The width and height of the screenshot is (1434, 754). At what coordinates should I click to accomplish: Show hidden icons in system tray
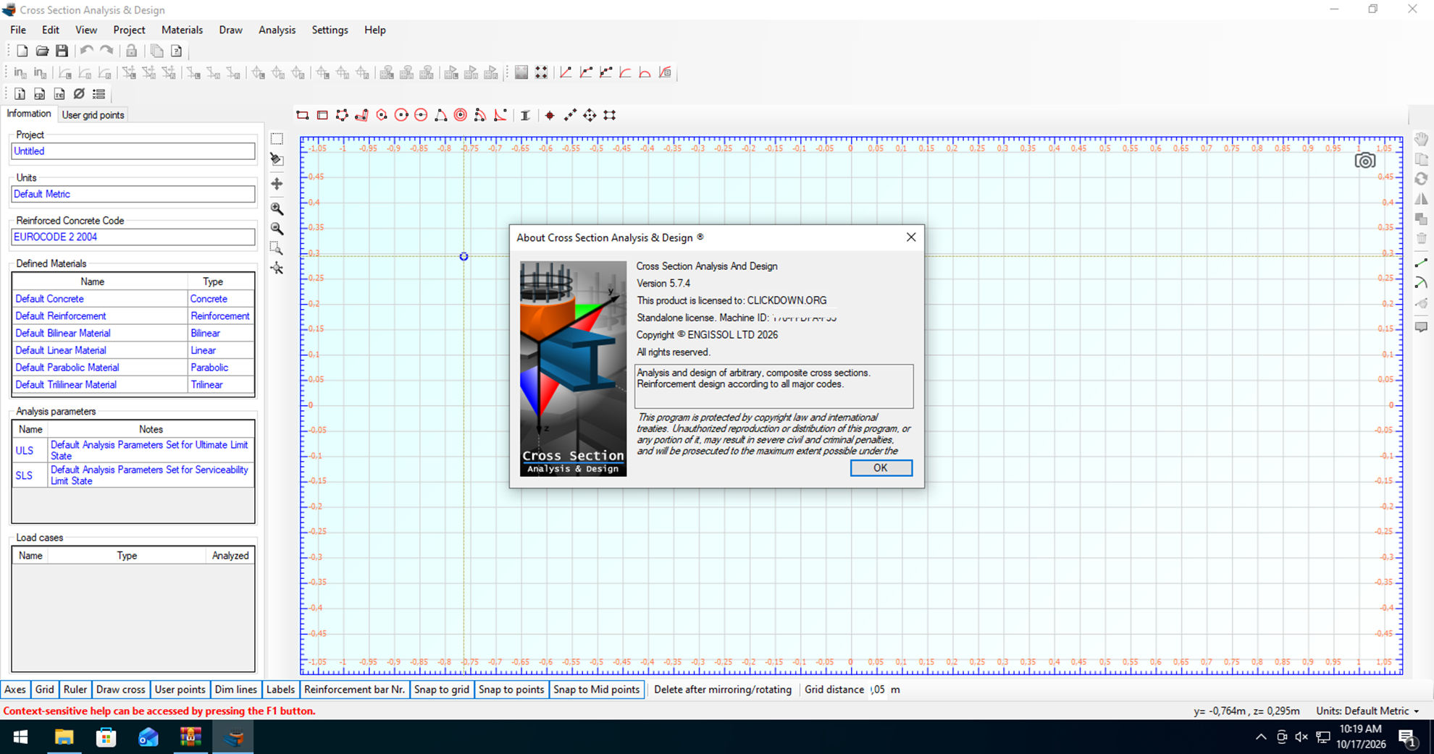[1261, 737]
